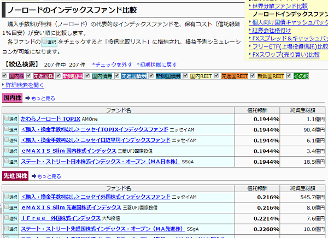Select checkbox for たわらノーロード TOPIX
328x238 pixels.
7,118
